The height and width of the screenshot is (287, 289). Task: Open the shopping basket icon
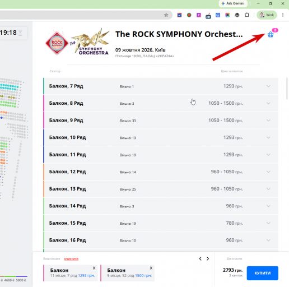(x=271, y=35)
